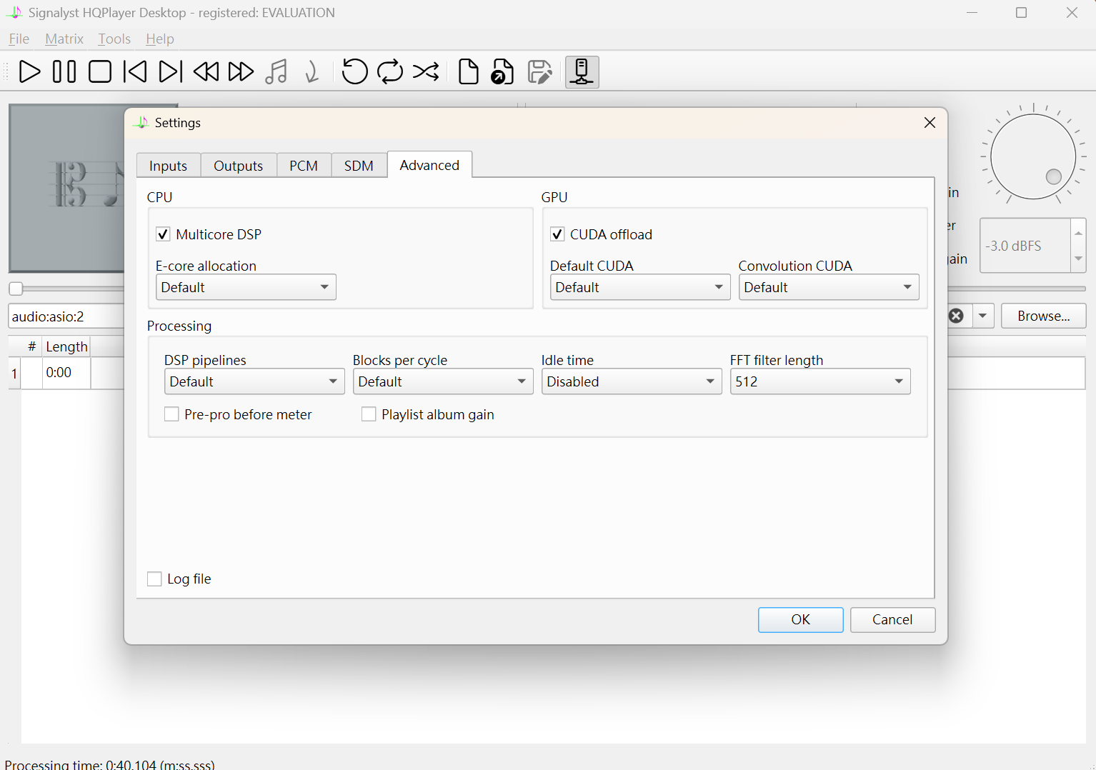Image resolution: width=1096 pixels, height=770 pixels.
Task: Select the 0:00 length cell in the playlist
Action: (x=66, y=373)
